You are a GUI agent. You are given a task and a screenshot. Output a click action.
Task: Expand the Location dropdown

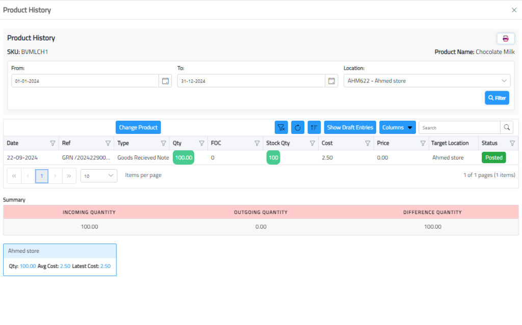pyautogui.click(x=504, y=81)
